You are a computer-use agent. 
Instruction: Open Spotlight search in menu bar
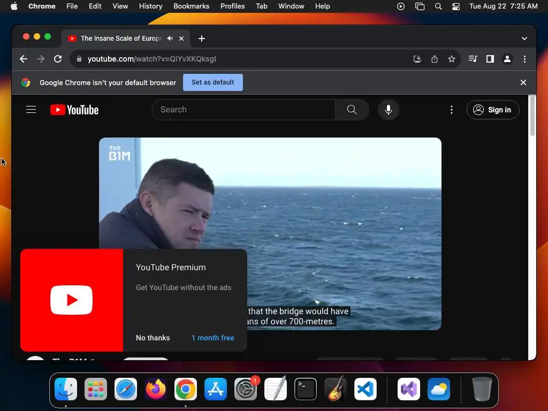tap(438, 6)
